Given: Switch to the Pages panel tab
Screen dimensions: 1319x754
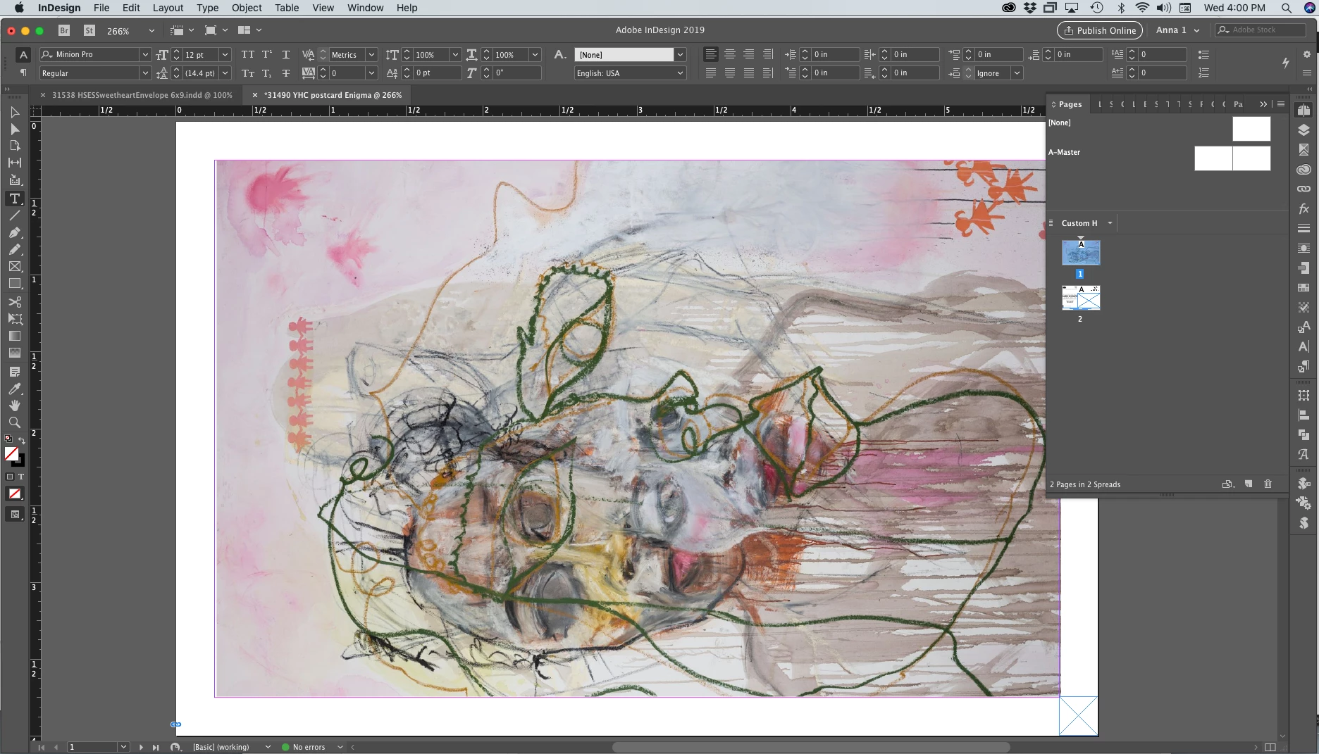Looking at the screenshot, I should pos(1070,104).
